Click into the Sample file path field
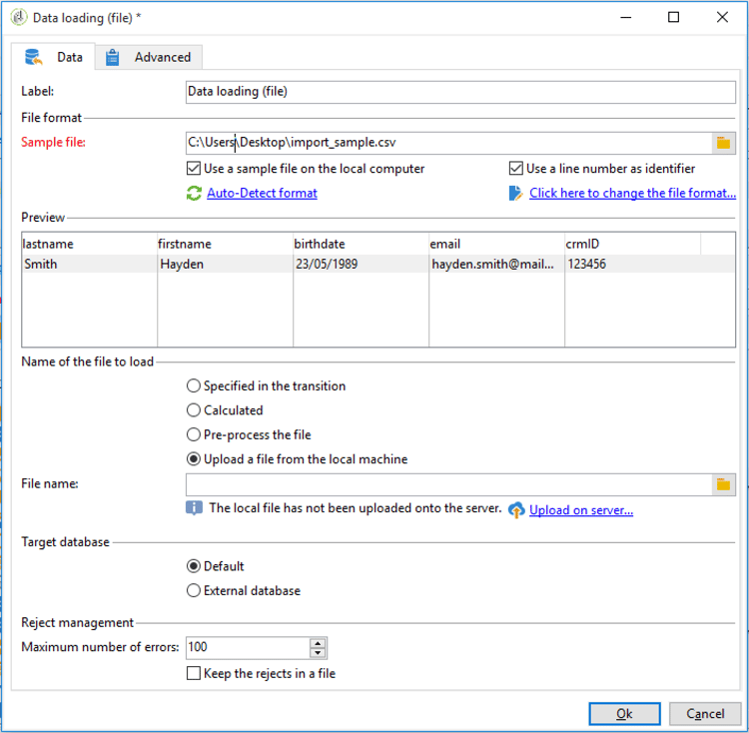 [x=449, y=143]
